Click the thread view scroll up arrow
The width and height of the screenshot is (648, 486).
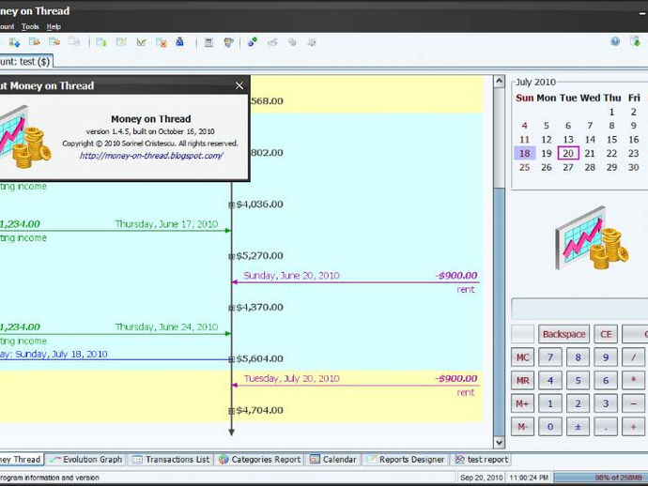click(500, 81)
